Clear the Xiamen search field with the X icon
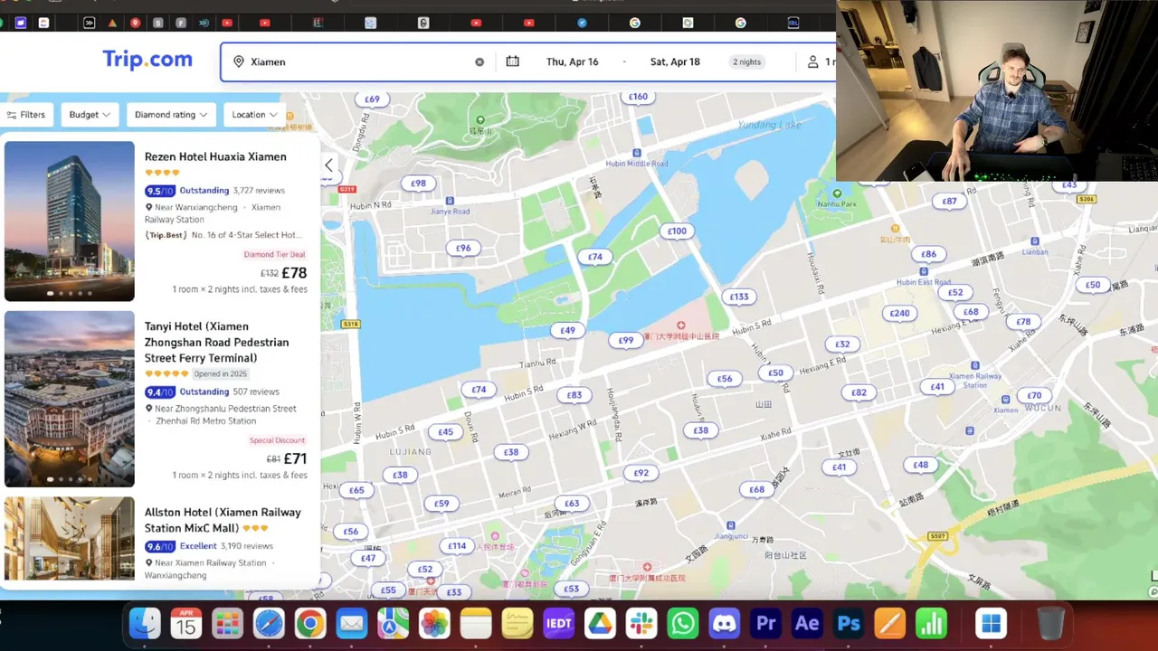Viewport: 1158px width, 651px height. tap(479, 62)
